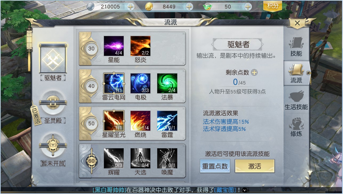Image resolution: width=343 pixels, height=194 pixels.
Task: Select the green 法暴 skill icon
Action: tap(167, 83)
